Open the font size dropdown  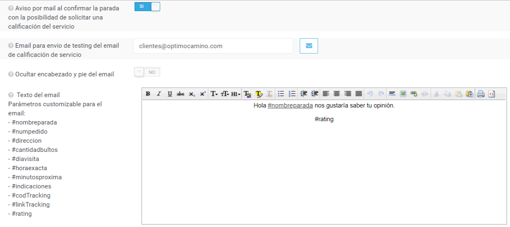point(225,94)
